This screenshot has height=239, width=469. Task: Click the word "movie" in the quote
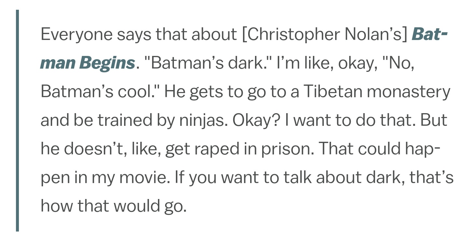148,177
